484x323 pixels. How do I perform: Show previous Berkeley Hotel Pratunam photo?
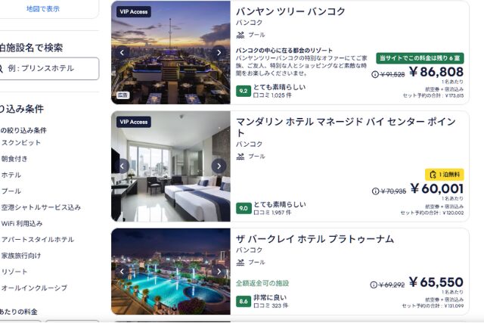(123, 272)
